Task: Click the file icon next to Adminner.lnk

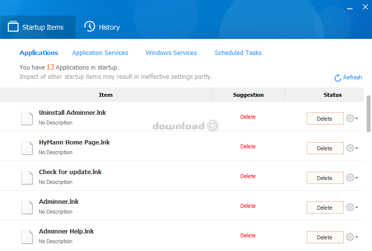Action: [x=27, y=207]
